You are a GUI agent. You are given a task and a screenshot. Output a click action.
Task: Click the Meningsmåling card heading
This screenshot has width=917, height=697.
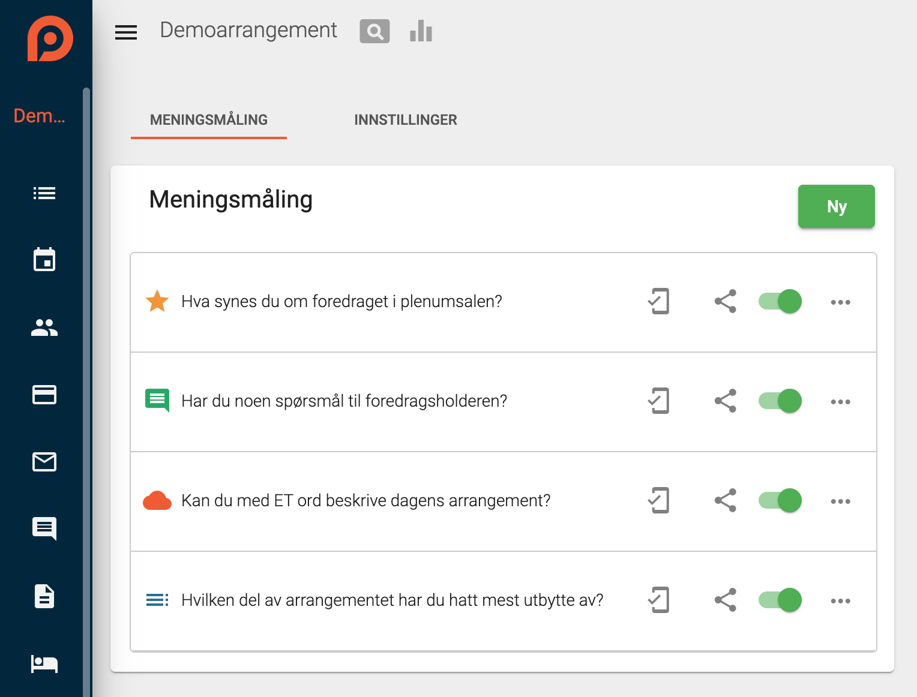click(231, 199)
